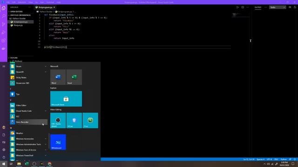Open the Explorer panel's more actions ellipsis
298x167 pixels.
click(x=29, y=7)
